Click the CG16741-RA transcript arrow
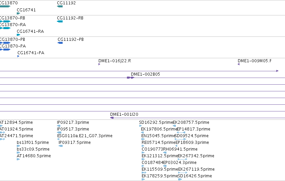 click(x=18, y=35)
